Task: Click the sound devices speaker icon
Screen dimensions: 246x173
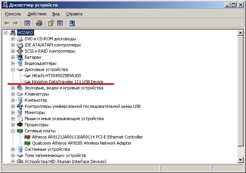Action: click(20, 88)
